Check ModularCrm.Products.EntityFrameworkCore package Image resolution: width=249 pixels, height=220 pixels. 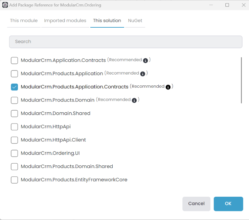coord(15,180)
